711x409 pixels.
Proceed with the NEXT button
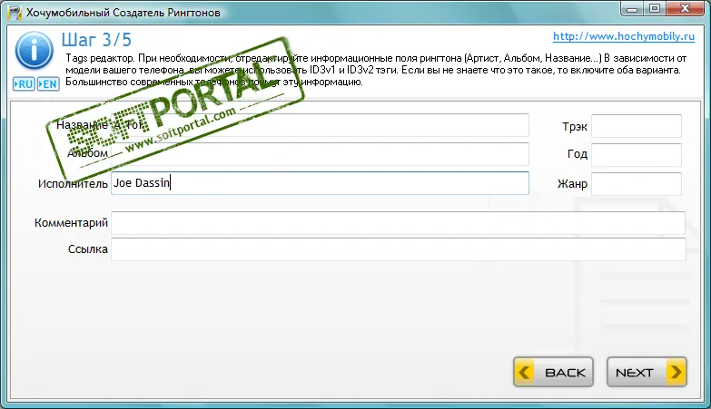point(647,373)
